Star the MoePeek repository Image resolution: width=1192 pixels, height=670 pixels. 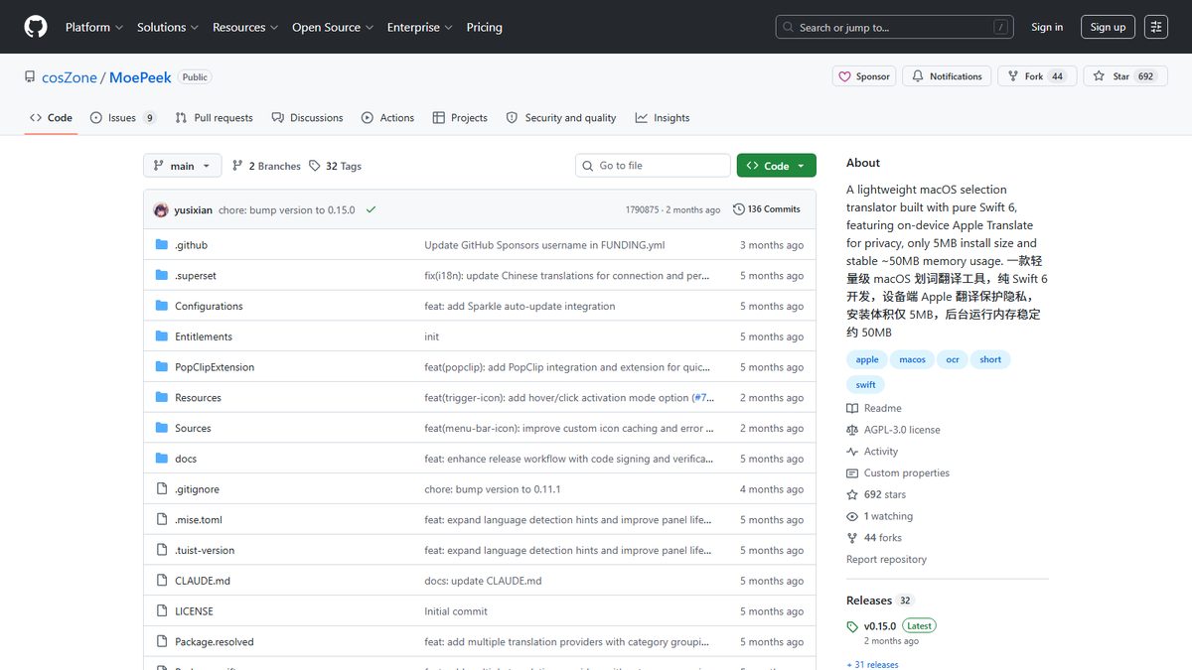(1125, 76)
